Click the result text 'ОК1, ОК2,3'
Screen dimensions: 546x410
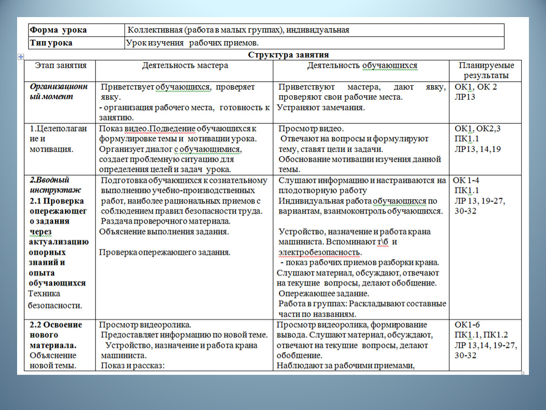pyautogui.click(x=478, y=129)
